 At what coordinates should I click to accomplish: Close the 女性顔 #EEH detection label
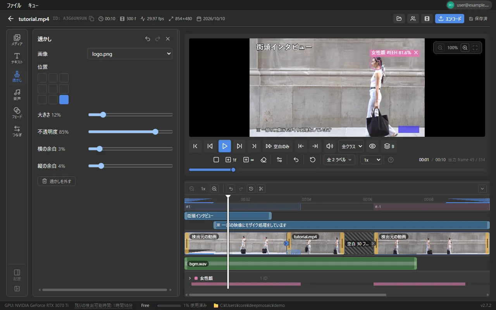click(x=416, y=53)
